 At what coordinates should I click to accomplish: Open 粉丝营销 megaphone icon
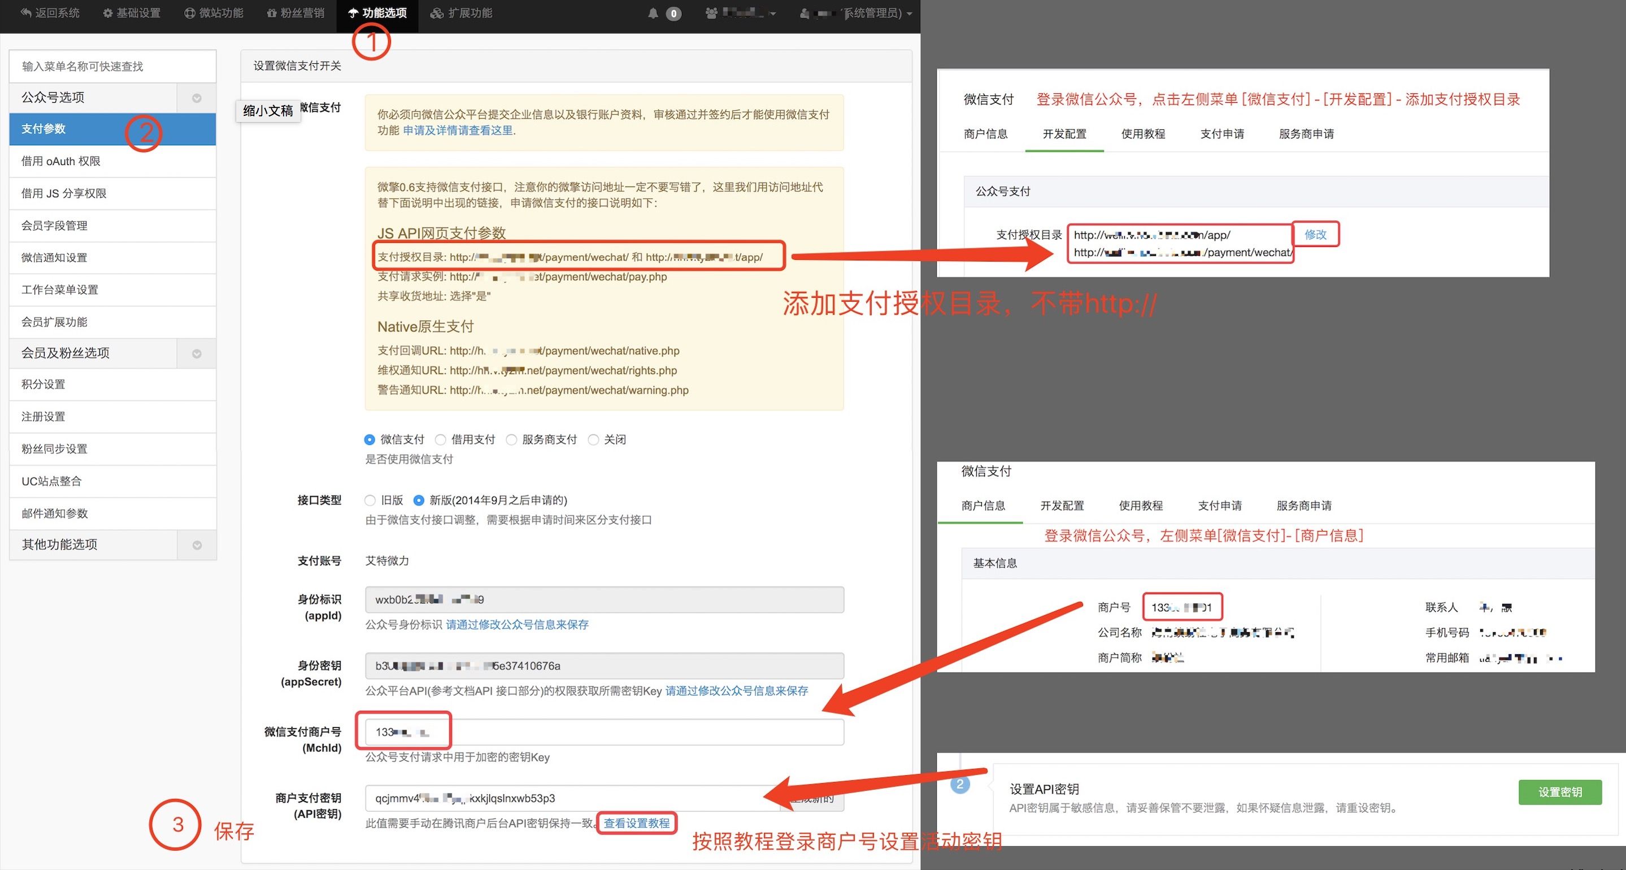[271, 12]
